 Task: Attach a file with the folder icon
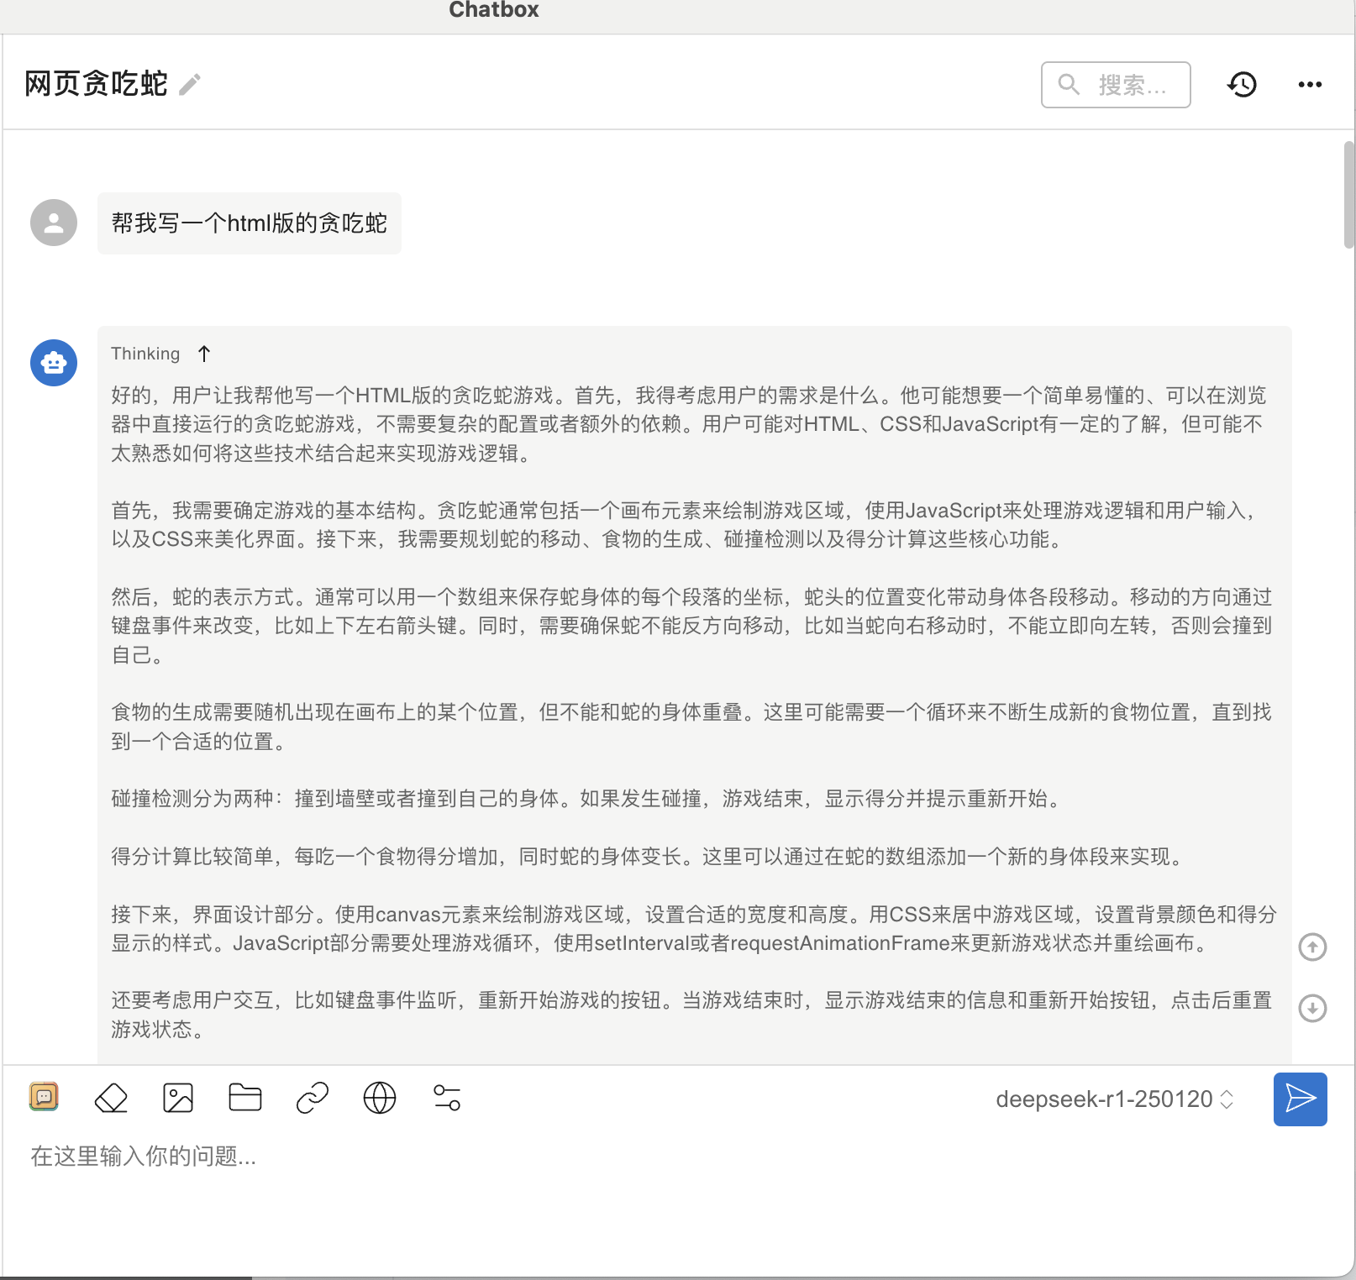click(x=245, y=1098)
